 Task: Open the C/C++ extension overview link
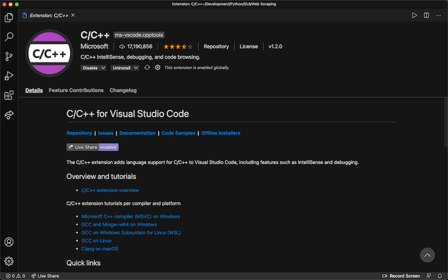pos(110,191)
